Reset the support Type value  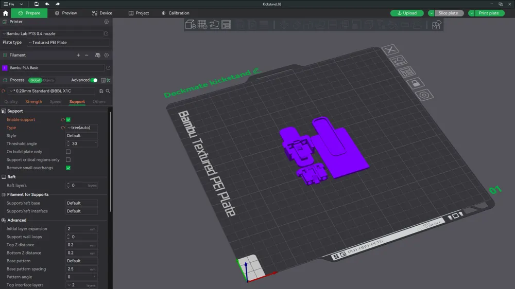63,128
